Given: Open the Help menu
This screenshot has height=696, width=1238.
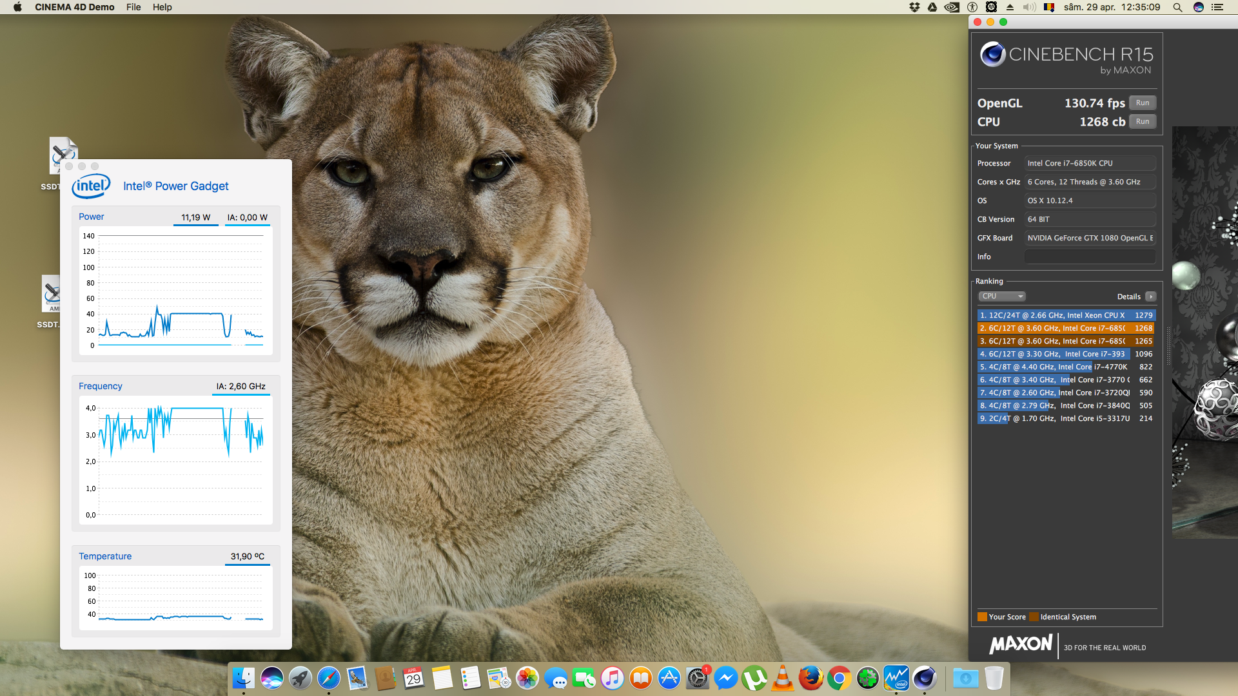Looking at the screenshot, I should pos(162,7).
